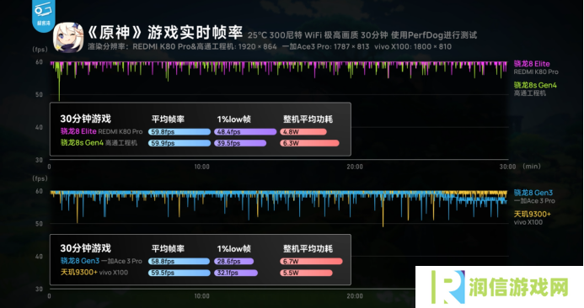The width and height of the screenshot is (584, 308).
Task: Click the 润信游戏网 watermark text
Action: pyautogui.click(x=519, y=287)
